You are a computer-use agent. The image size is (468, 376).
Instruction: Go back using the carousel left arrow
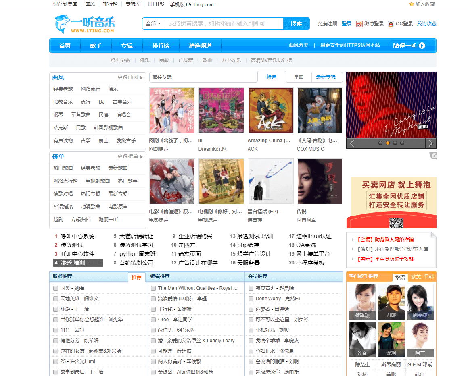[352, 143]
